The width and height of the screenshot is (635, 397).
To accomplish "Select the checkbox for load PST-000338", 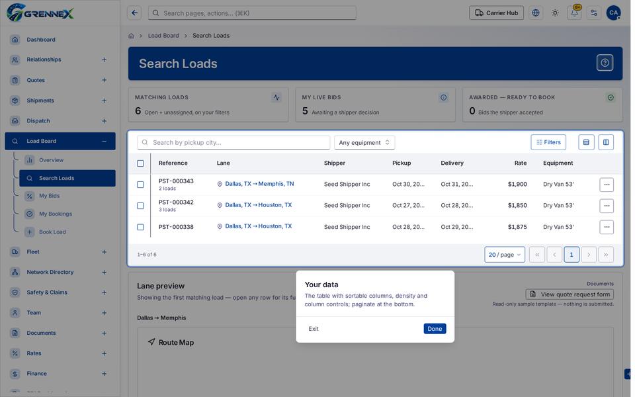I will [x=140, y=227].
